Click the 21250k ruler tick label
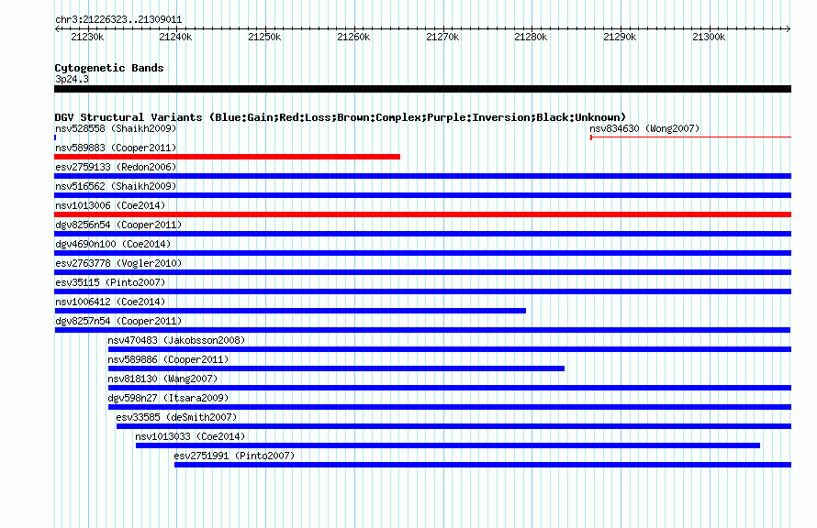 coord(264,37)
